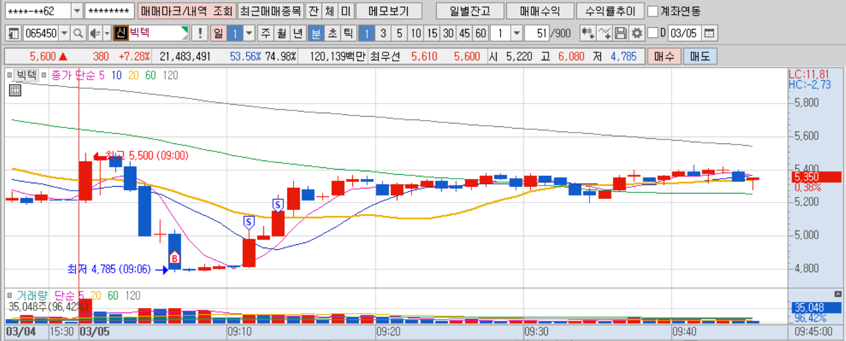
Task: Click the panel toggle icon left of stock code
Action: [14, 34]
